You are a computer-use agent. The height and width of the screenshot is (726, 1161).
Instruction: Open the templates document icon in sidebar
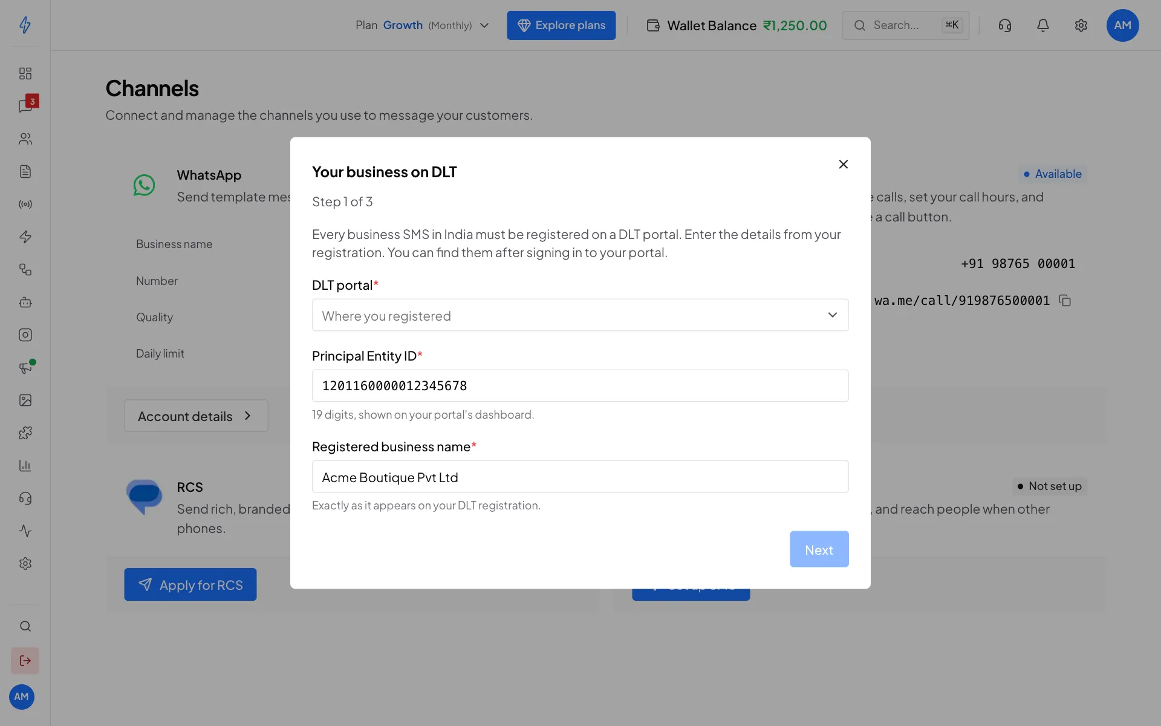point(25,171)
